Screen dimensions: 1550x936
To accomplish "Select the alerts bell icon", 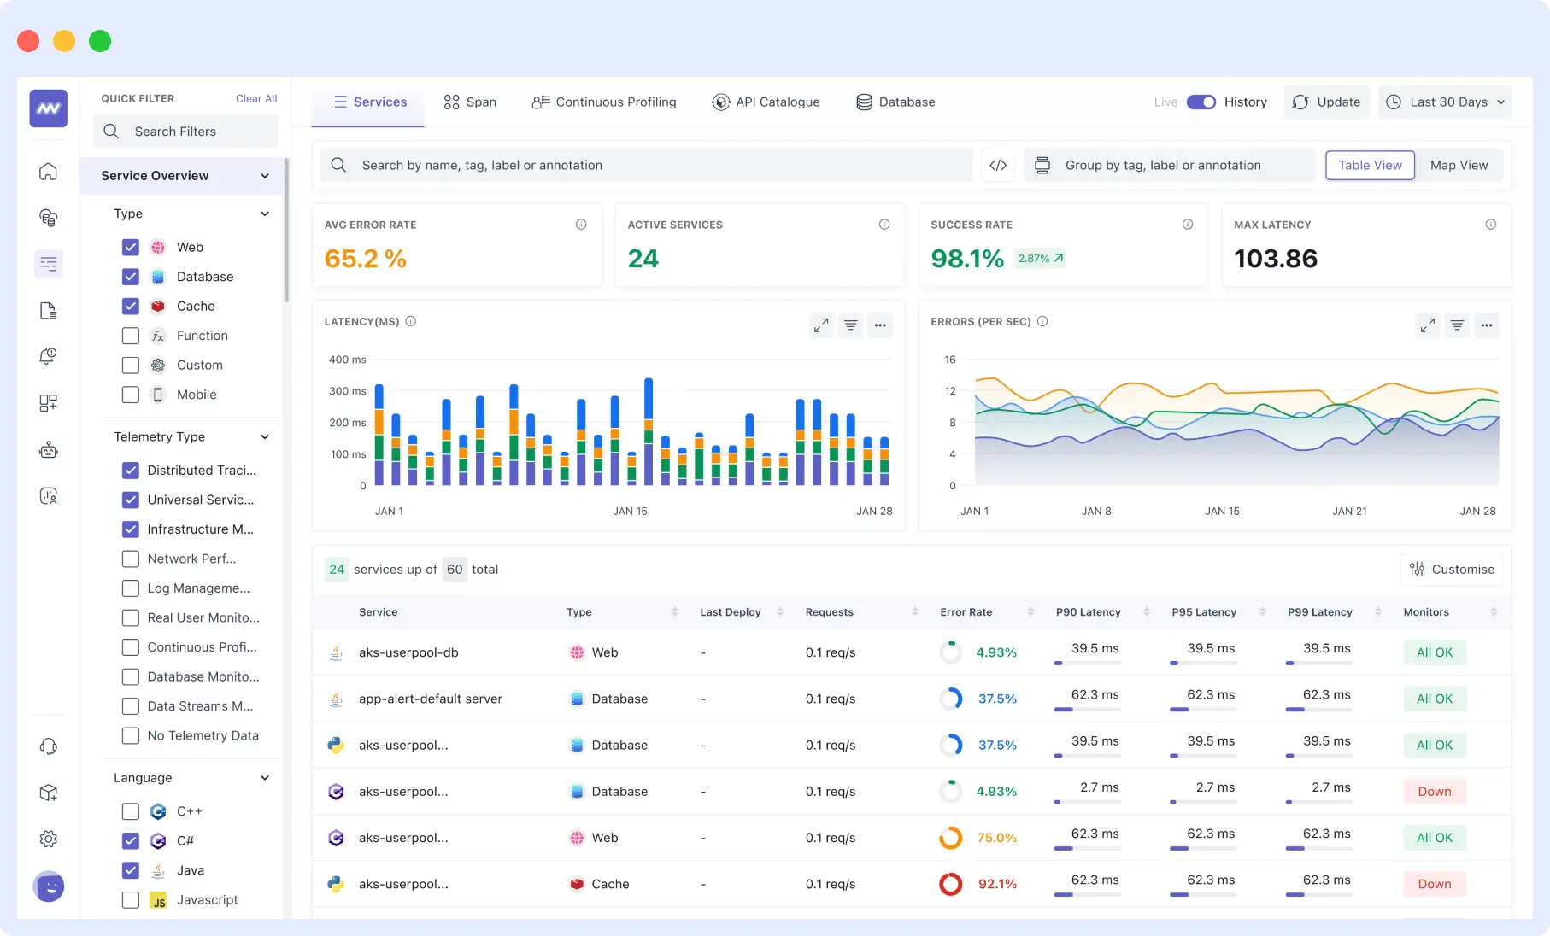I will pos(49,356).
